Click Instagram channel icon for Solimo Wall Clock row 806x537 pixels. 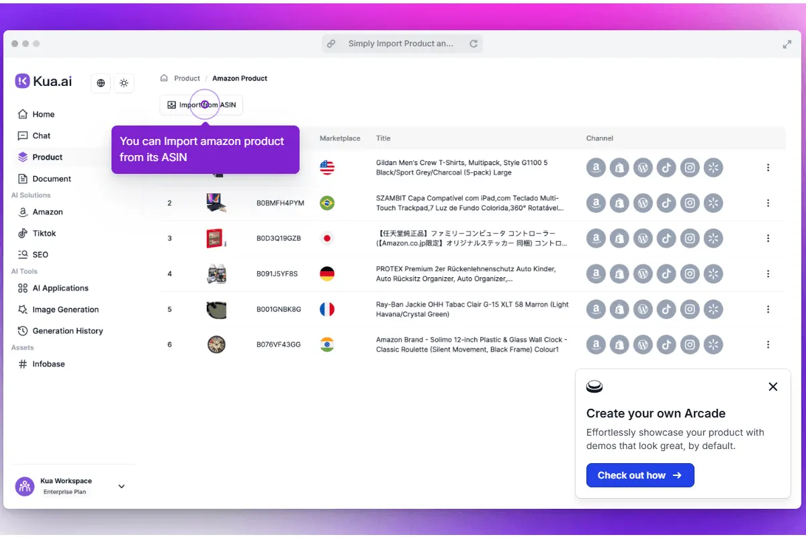tap(690, 345)
